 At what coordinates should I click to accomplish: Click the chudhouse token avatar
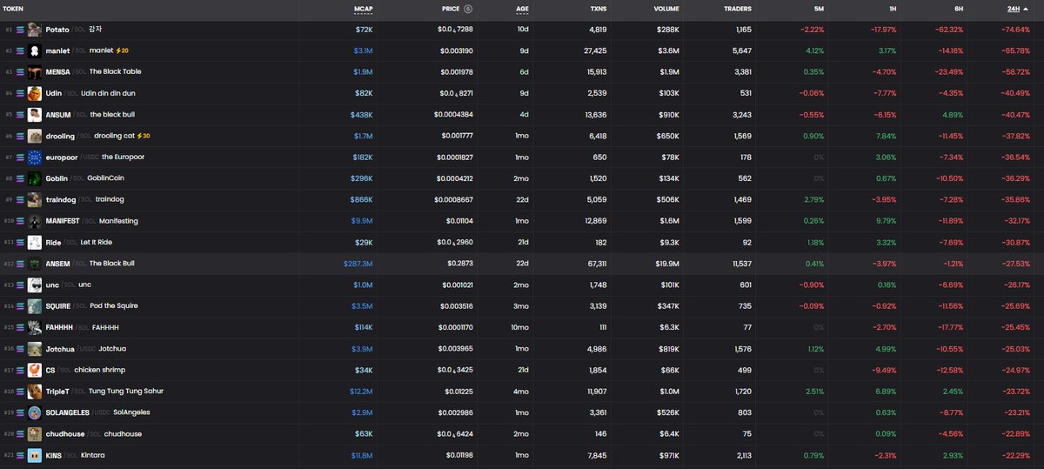click(x=35, y=434)
